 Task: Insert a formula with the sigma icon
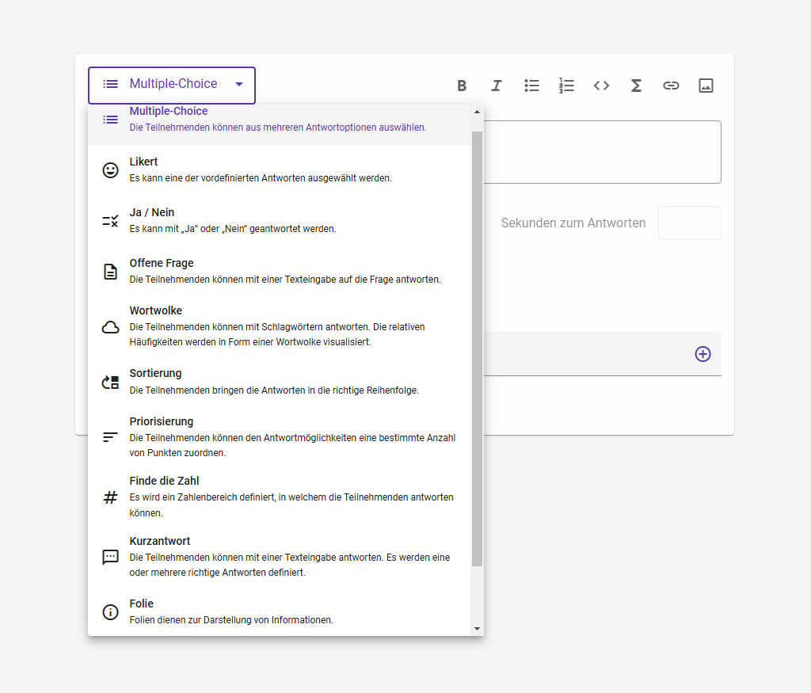click(636, 86)
